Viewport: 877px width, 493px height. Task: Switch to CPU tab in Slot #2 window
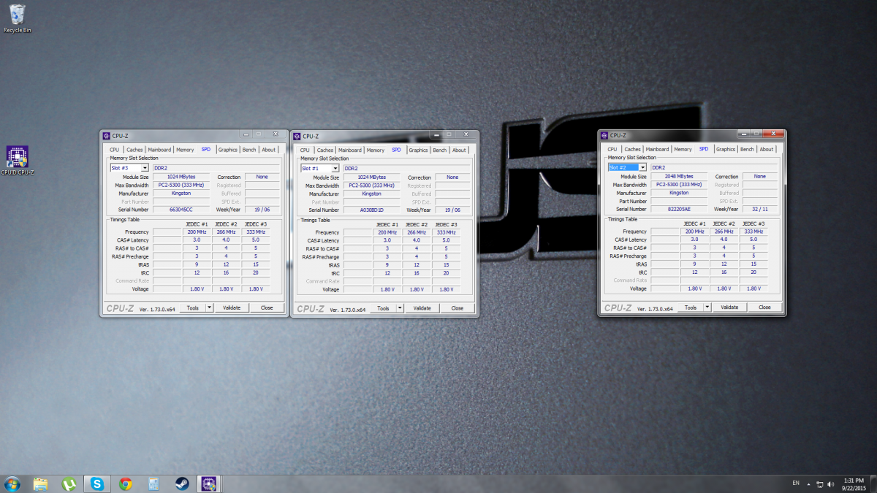(x=612, y=149)
